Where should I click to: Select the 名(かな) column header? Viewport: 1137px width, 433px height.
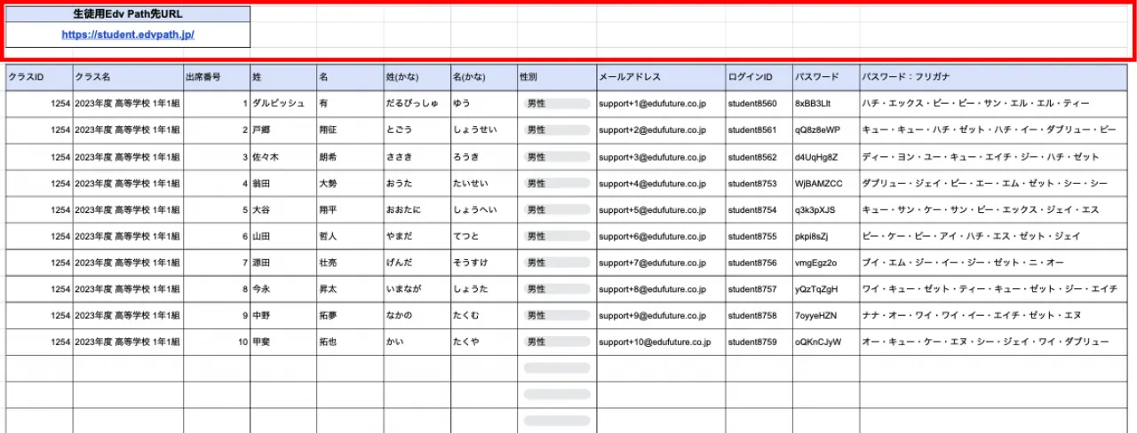click(x=483, y=77)
